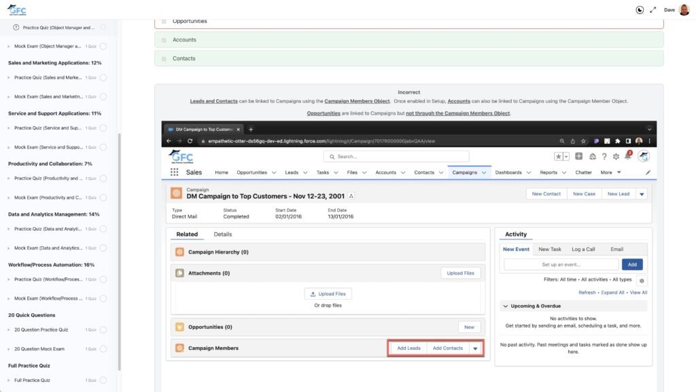Click New in the Opportunities related list
The height and width of the screenshot is (392, 696).
[469, 328]
